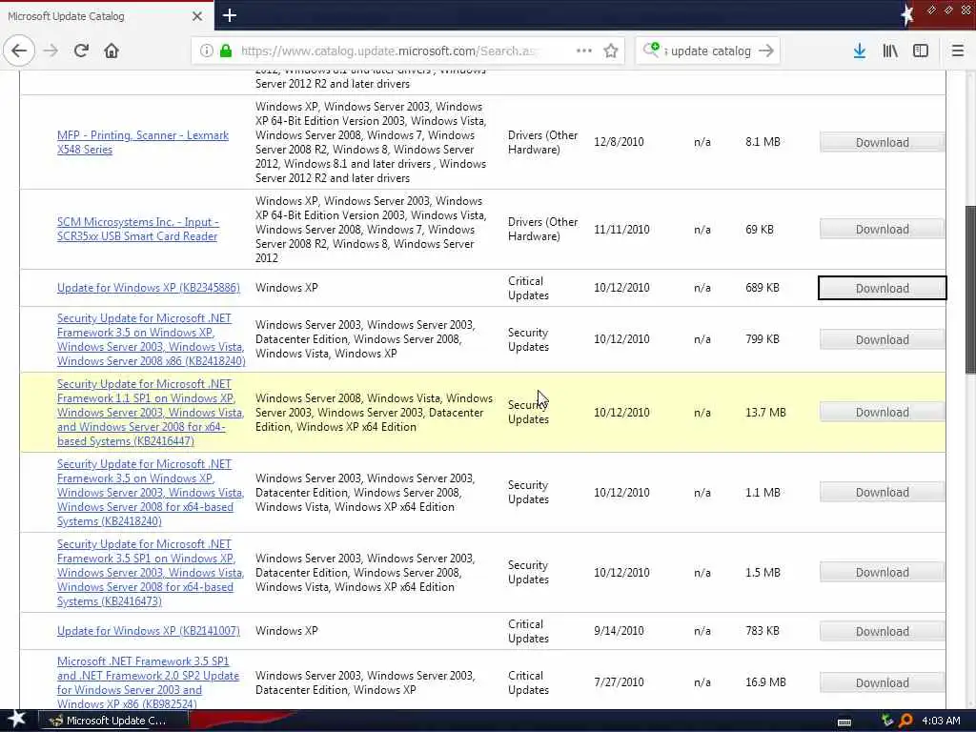
Task: Download the 799 KB security update
Action: tap(882, 340)
